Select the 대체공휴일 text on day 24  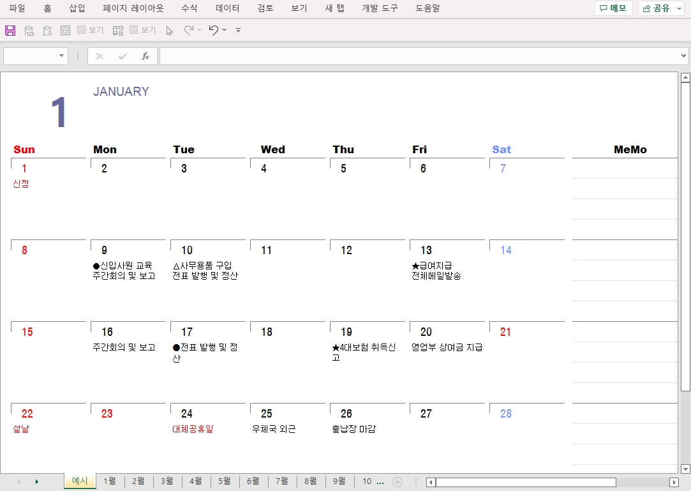click(x=193, y=429)
